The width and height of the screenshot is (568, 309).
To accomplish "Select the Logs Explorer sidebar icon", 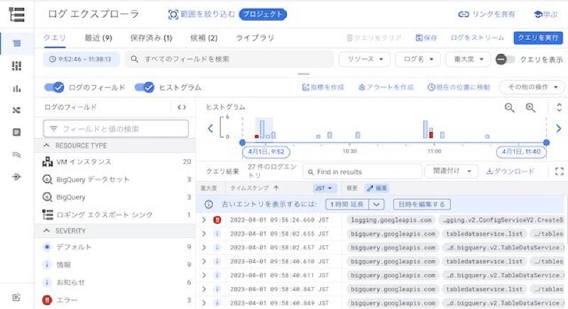I will click(x=16, y=43).
